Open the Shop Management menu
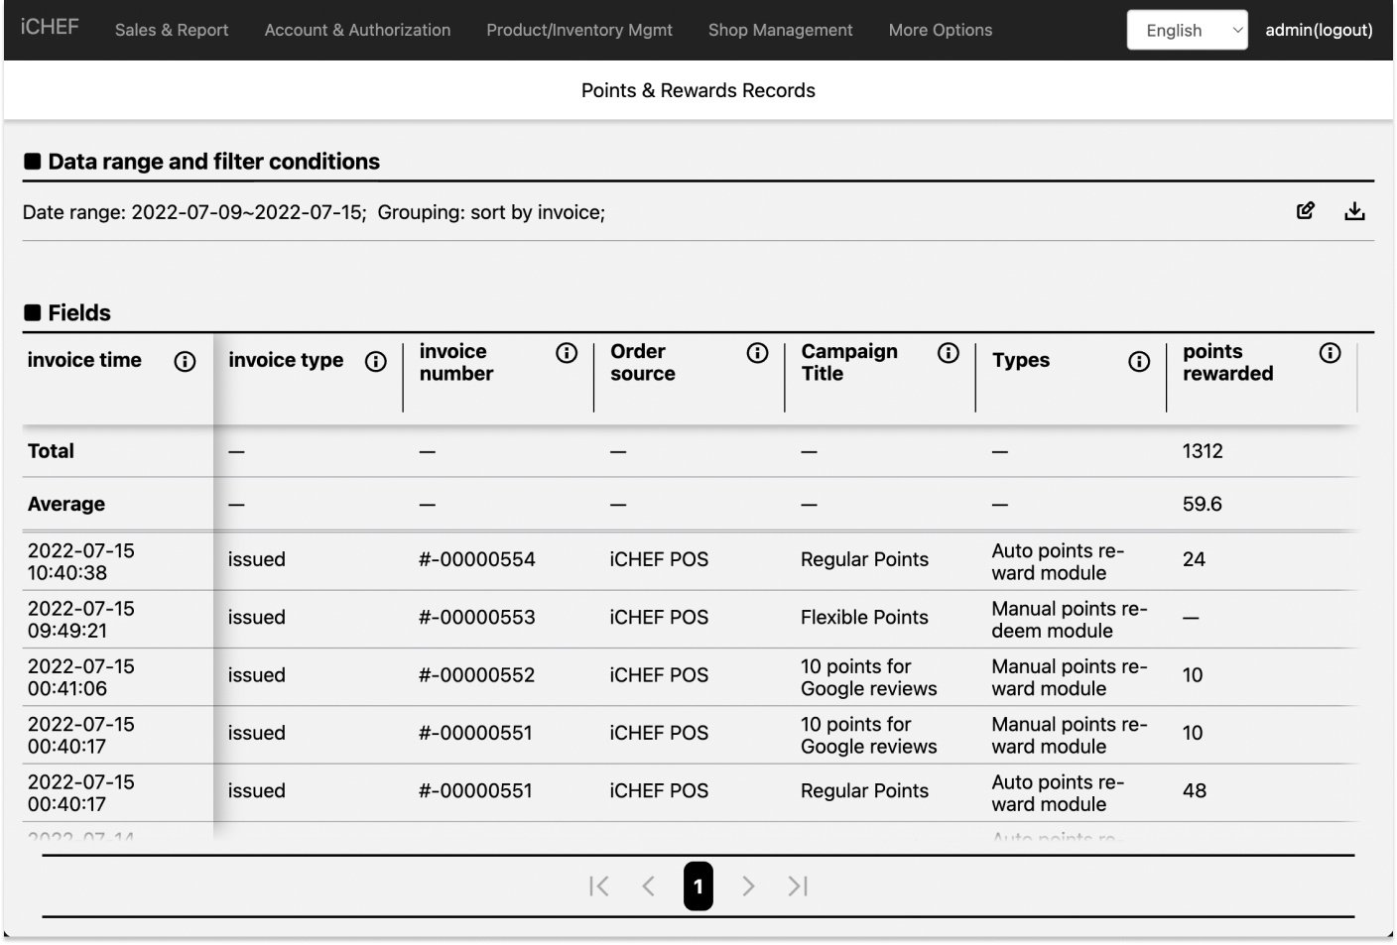1397x945 pixels. [x=780, y=30]
